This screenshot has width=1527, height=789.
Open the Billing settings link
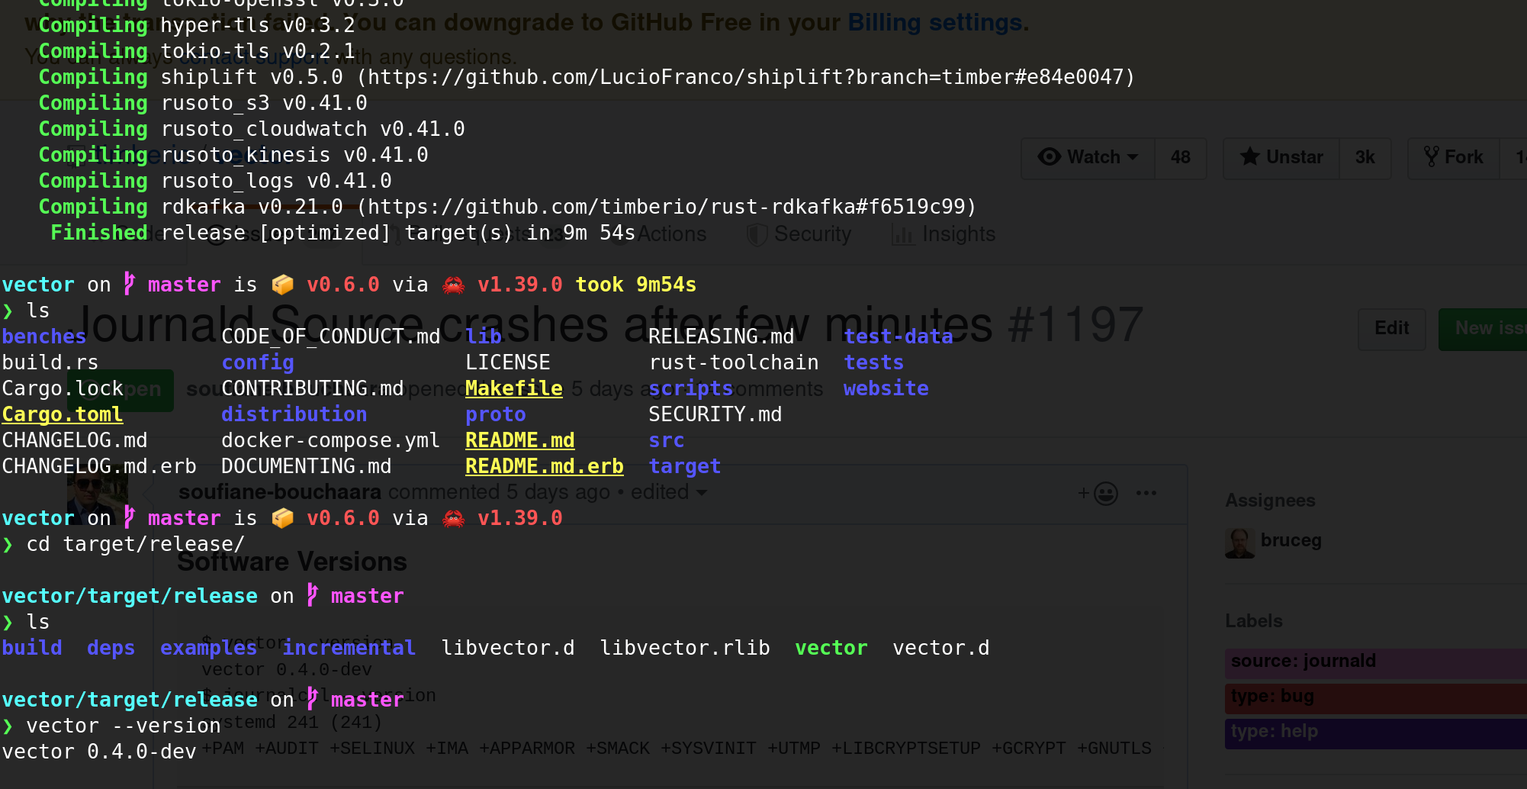coord(937,23)
